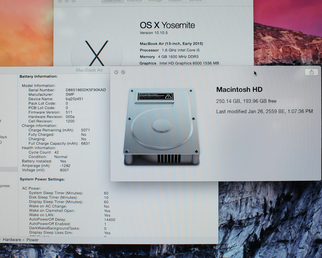322x258 pixels.
Task: Click the full-screen button beside Quick Look close
Action: (123, 72)
